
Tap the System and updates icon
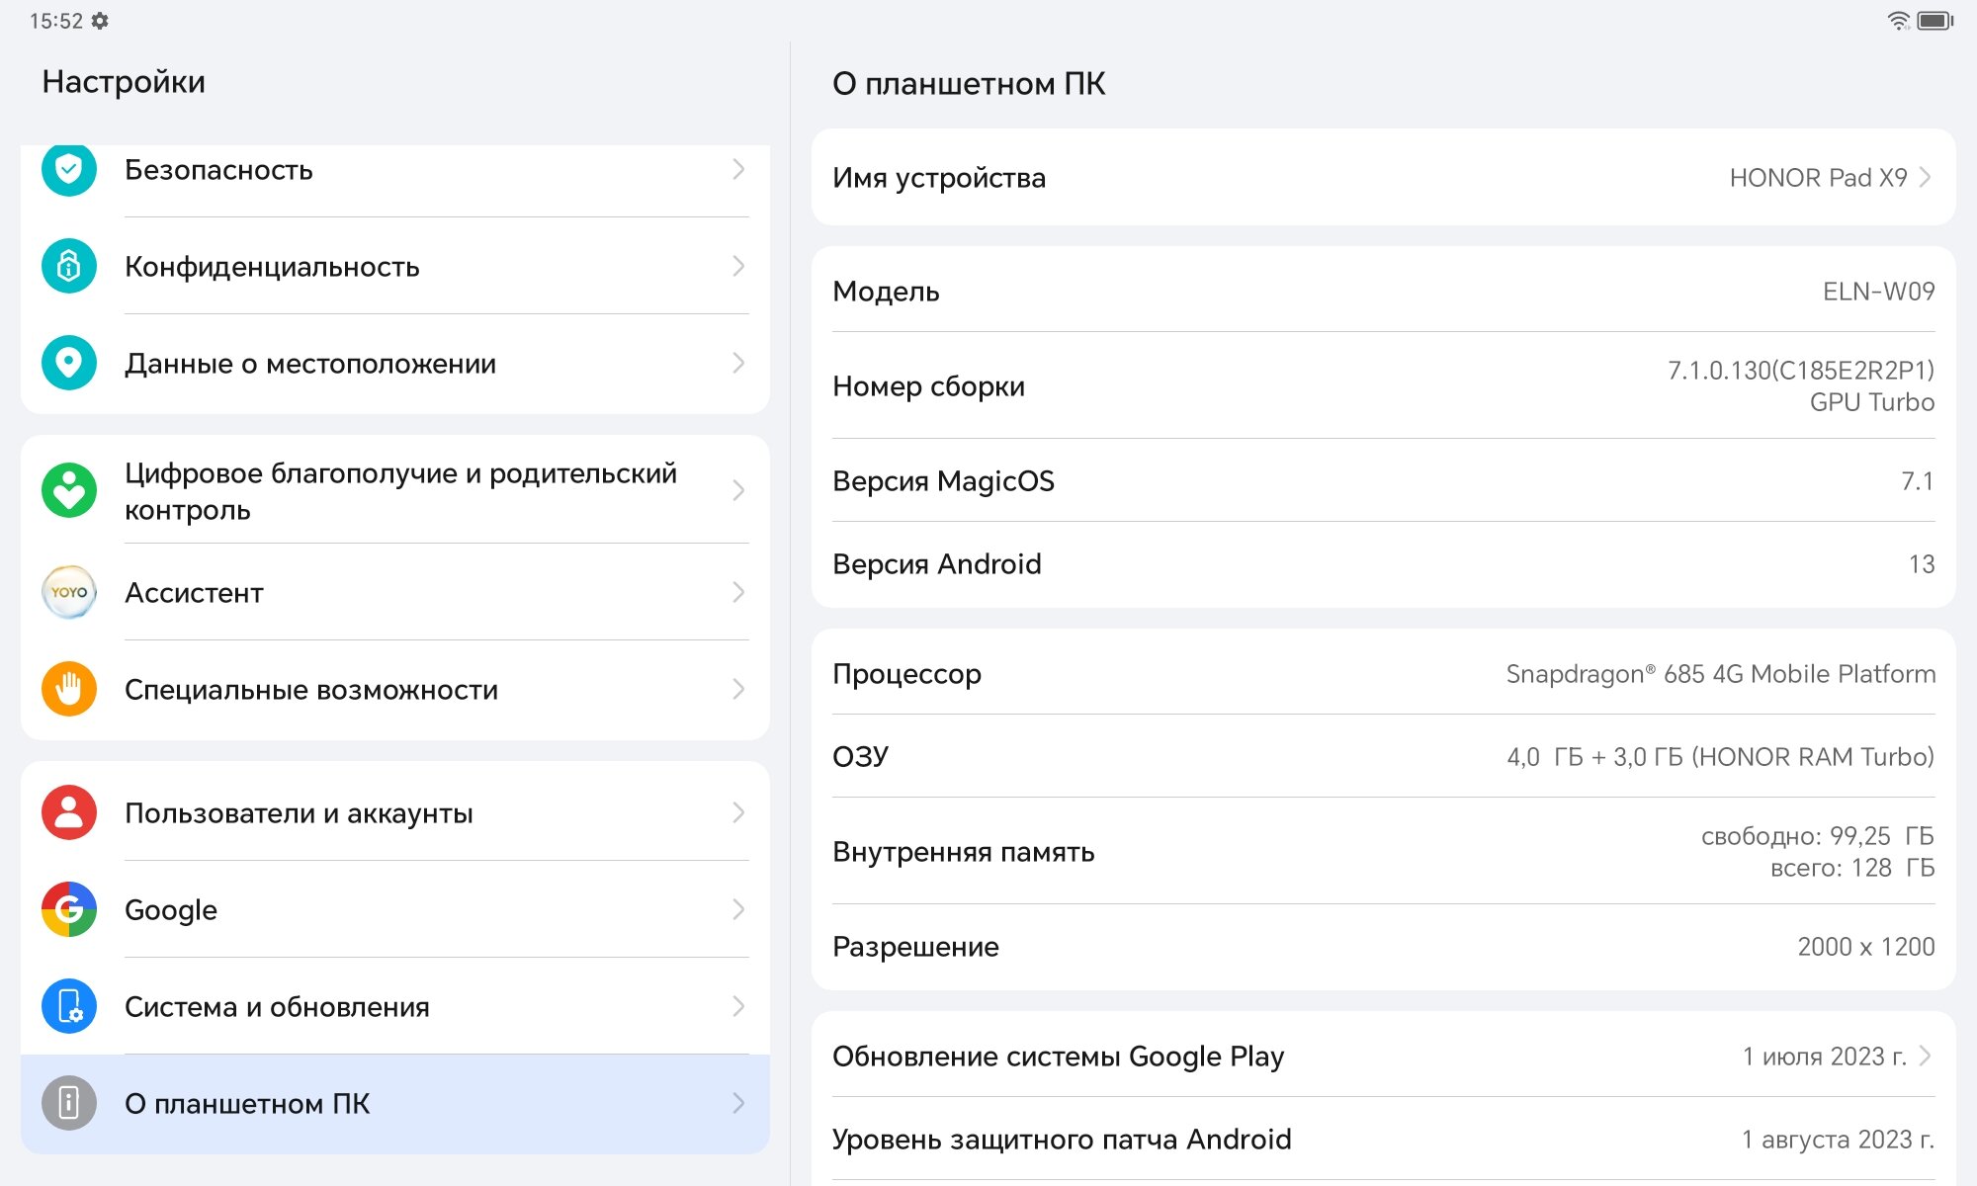(69, 1006)
